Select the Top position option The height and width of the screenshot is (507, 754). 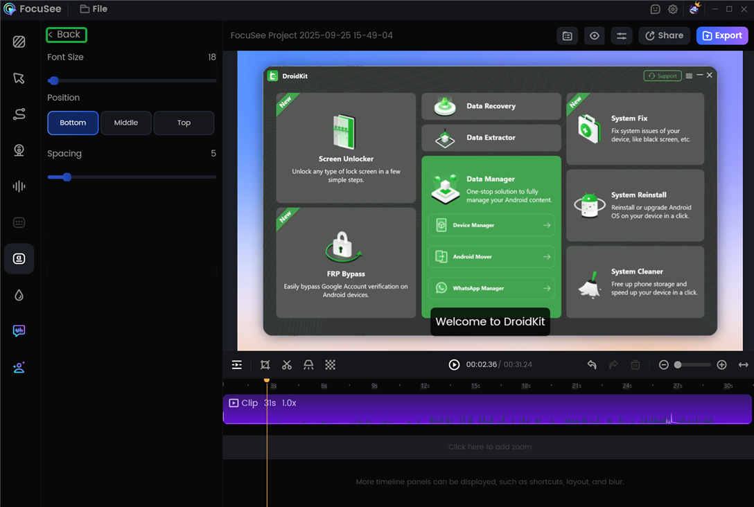[184, 123]
